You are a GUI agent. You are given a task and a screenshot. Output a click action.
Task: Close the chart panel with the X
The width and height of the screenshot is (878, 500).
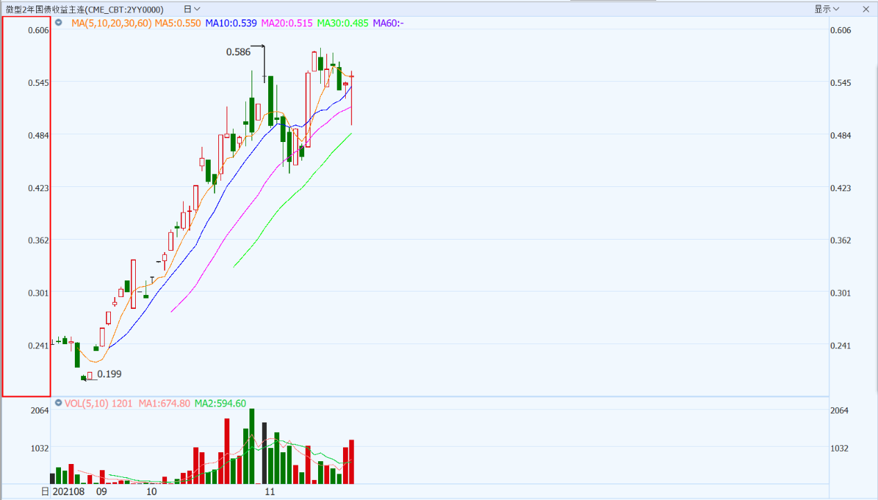pyautogui.click(x=865, y=9)
